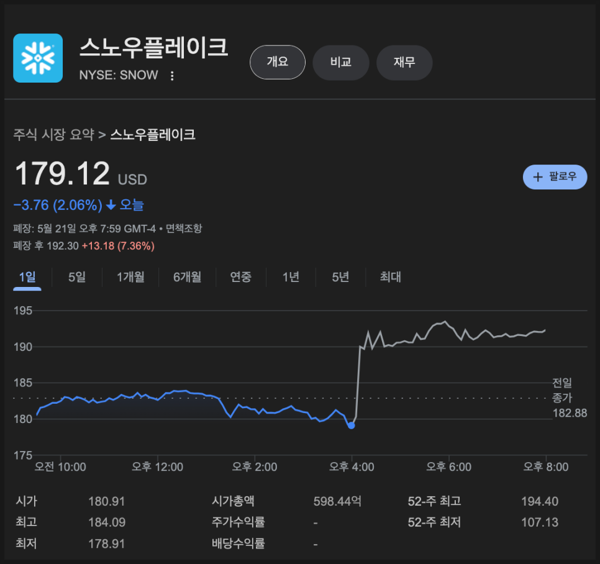Viewport: 600px width, 564px height.
Task: Open the 재무 tab
Action: [x=404, y=62]
